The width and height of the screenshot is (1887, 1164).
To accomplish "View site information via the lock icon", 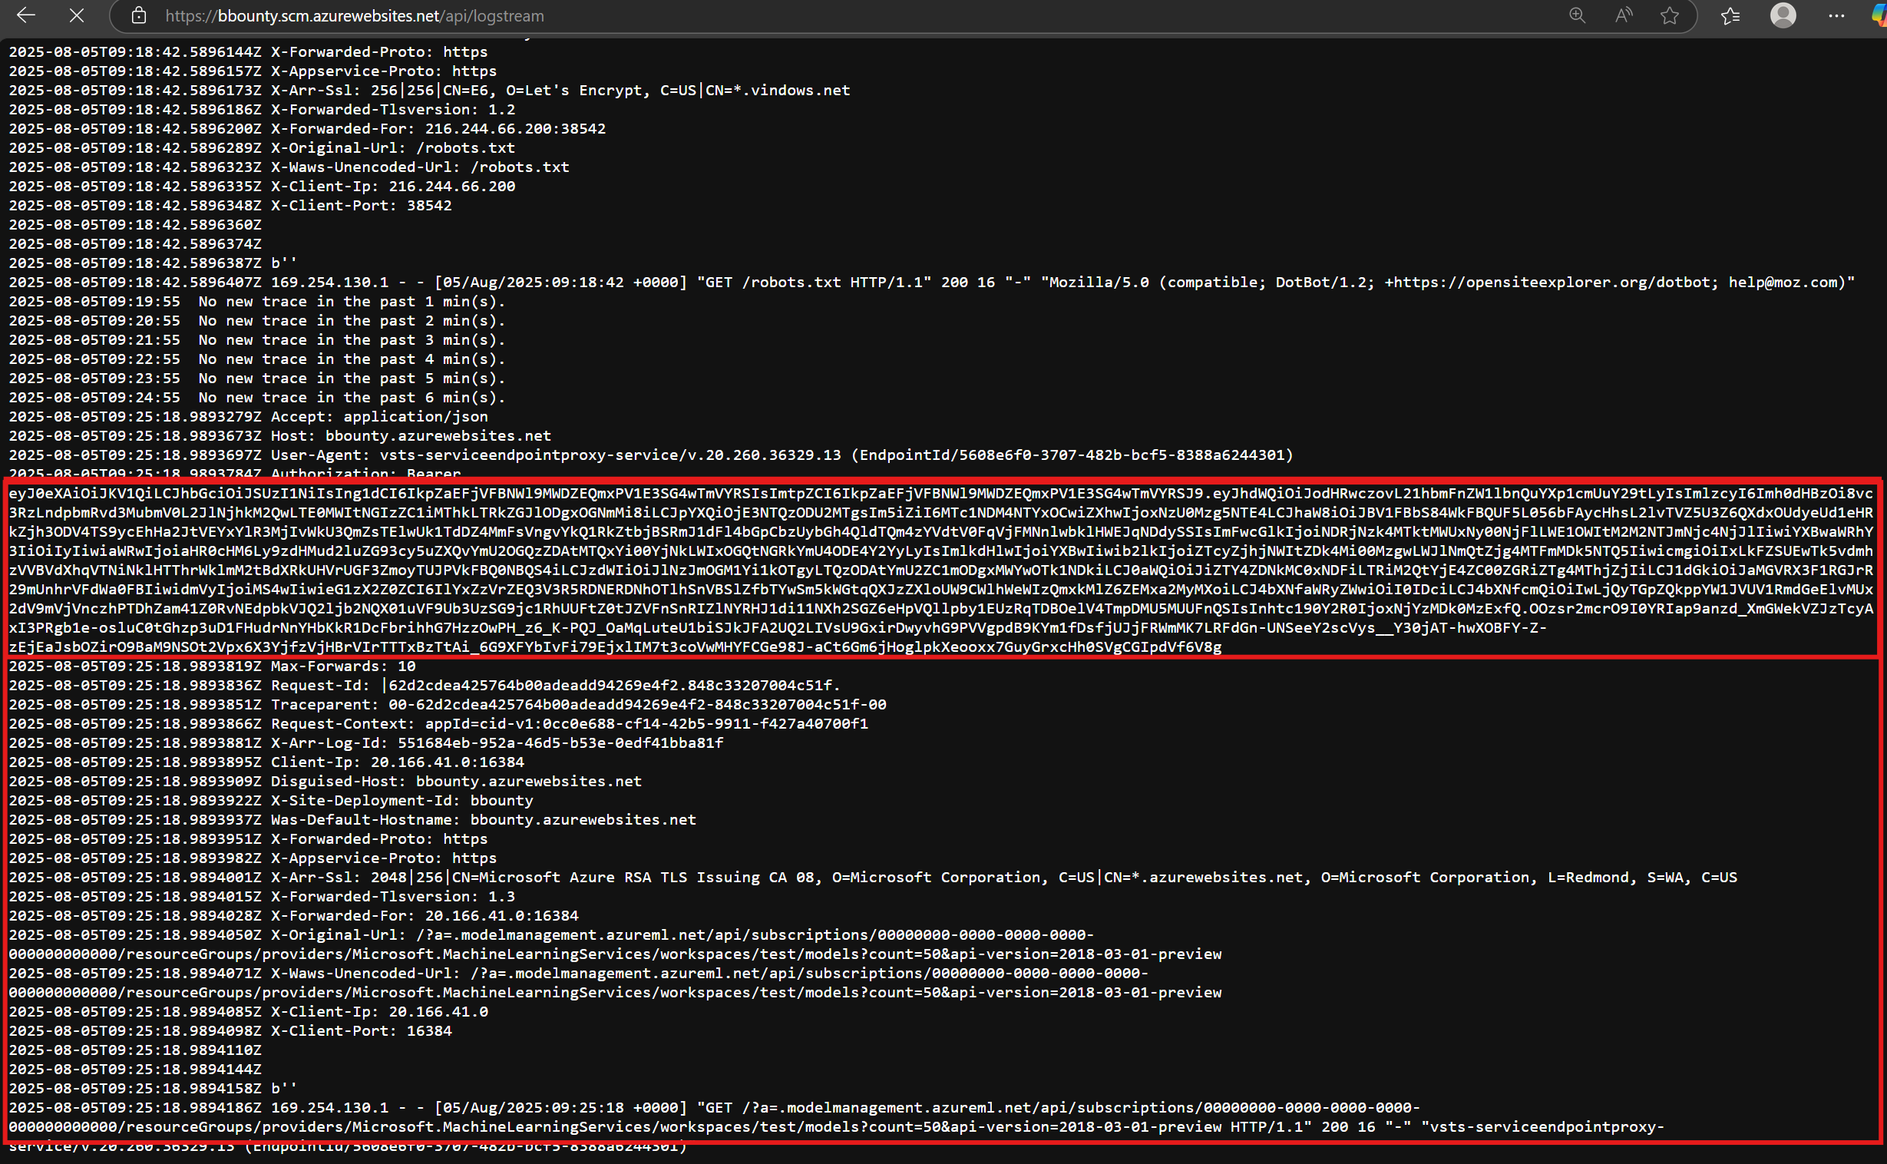I will coord(138,15).
